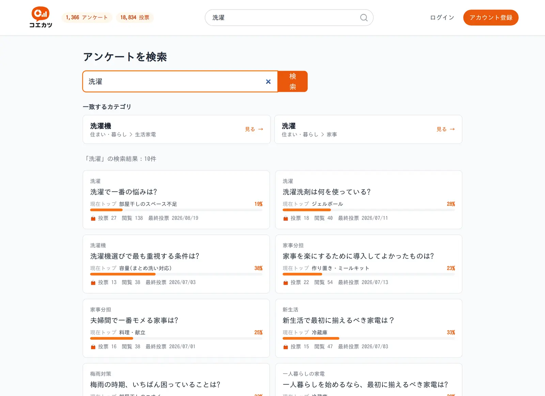Click 部屋干しのスペース不足 top answer text
545x396 pixels.
148,204
